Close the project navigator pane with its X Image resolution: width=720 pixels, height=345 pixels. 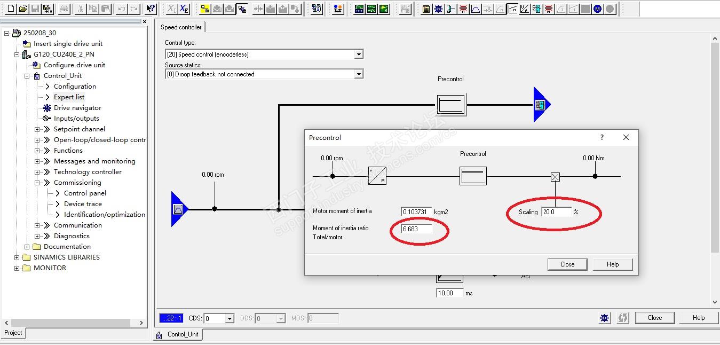point(145,21)
